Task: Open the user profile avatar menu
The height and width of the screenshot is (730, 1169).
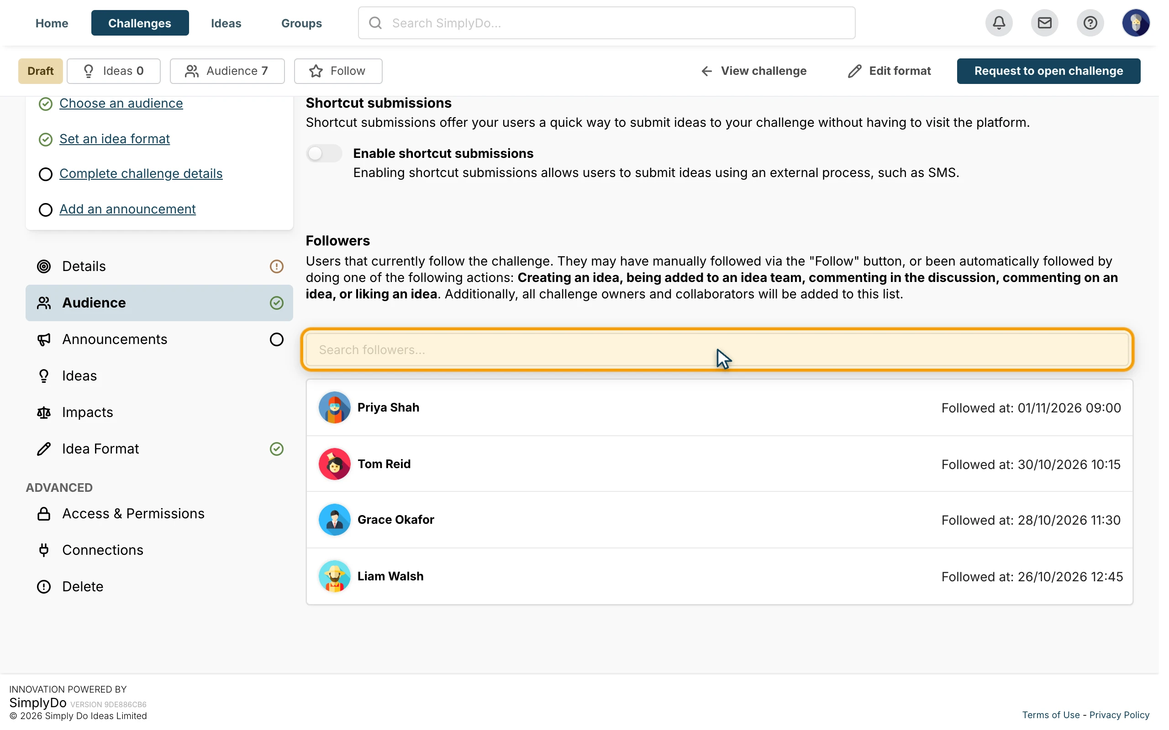Action: click(1136, 23)
